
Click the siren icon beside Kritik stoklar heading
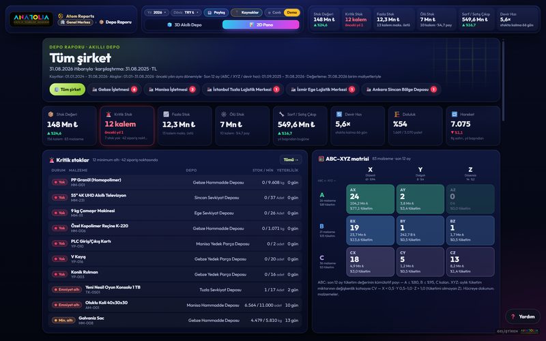[x=52, y=160]
